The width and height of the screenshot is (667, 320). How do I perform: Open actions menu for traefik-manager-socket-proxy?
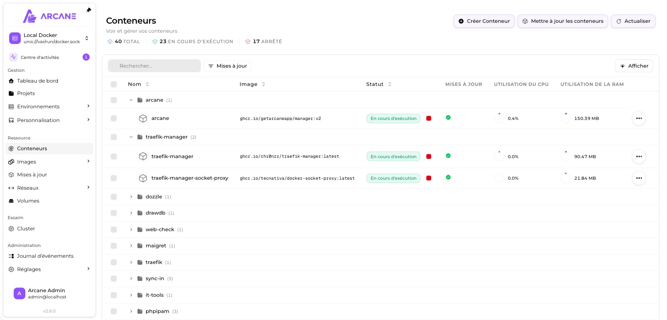[639, 178]
